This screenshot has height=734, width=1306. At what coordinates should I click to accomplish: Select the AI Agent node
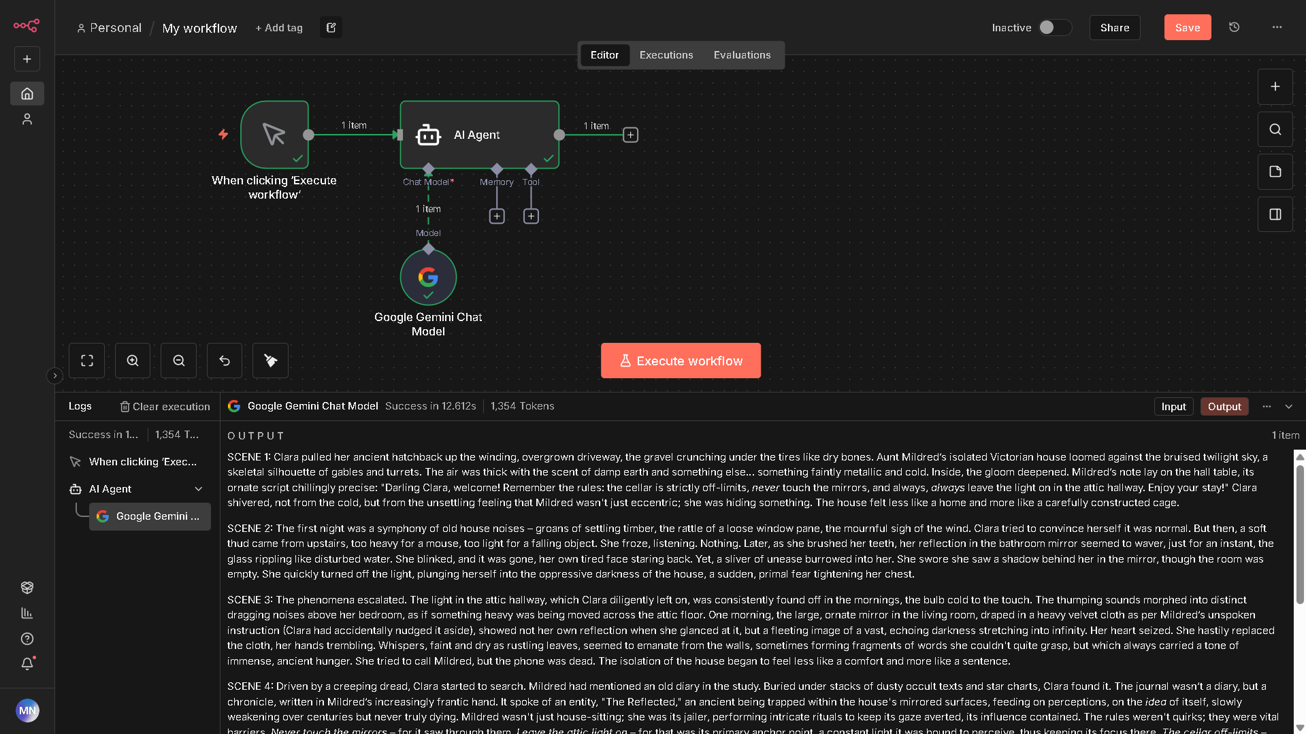click(x=480, y=135)
